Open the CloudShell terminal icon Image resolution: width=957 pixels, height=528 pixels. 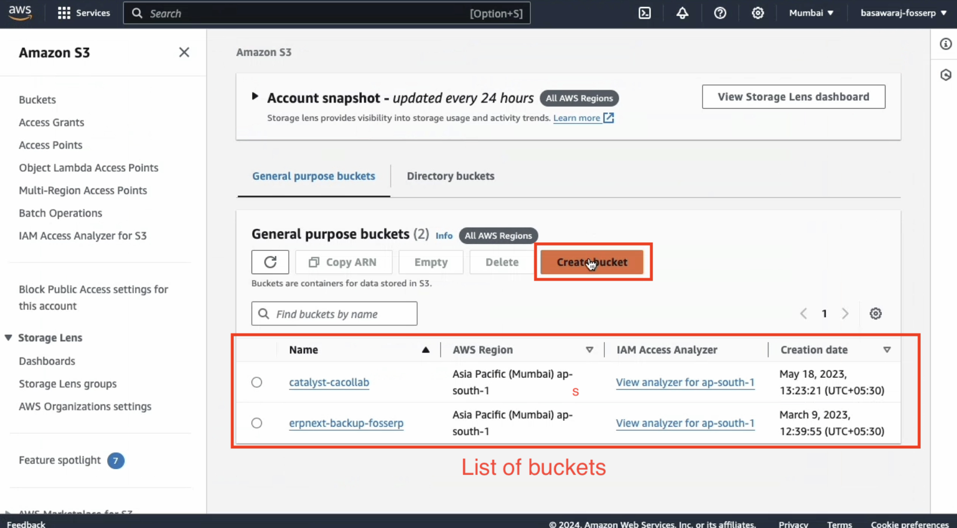pyautogui.click(x=644, y=13)
